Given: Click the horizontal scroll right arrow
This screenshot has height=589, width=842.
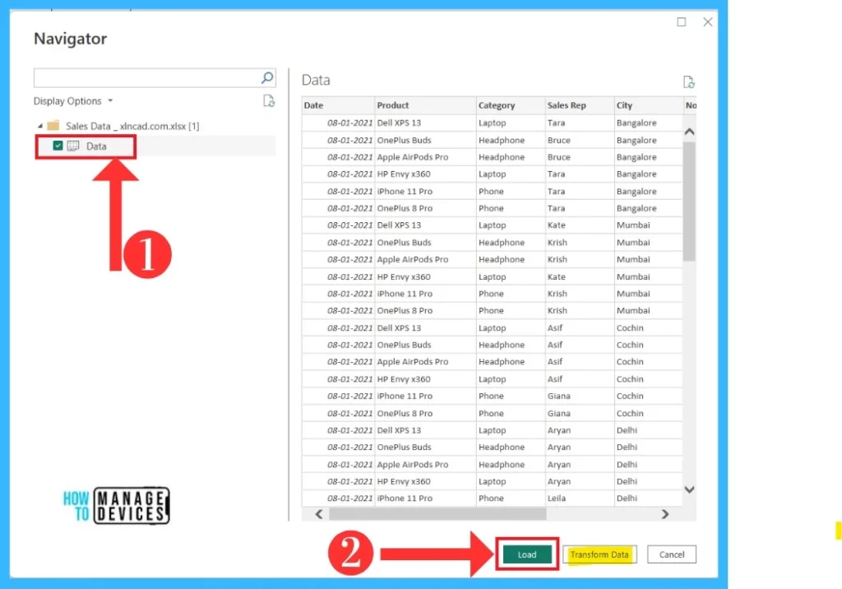Looking at the screenshot, I should (x=664, y=514).
